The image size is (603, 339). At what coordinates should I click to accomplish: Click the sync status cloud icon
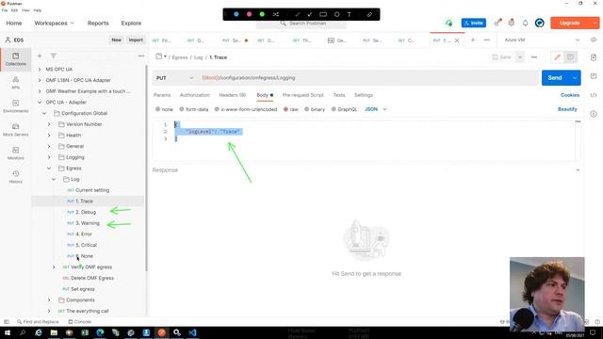448,23
